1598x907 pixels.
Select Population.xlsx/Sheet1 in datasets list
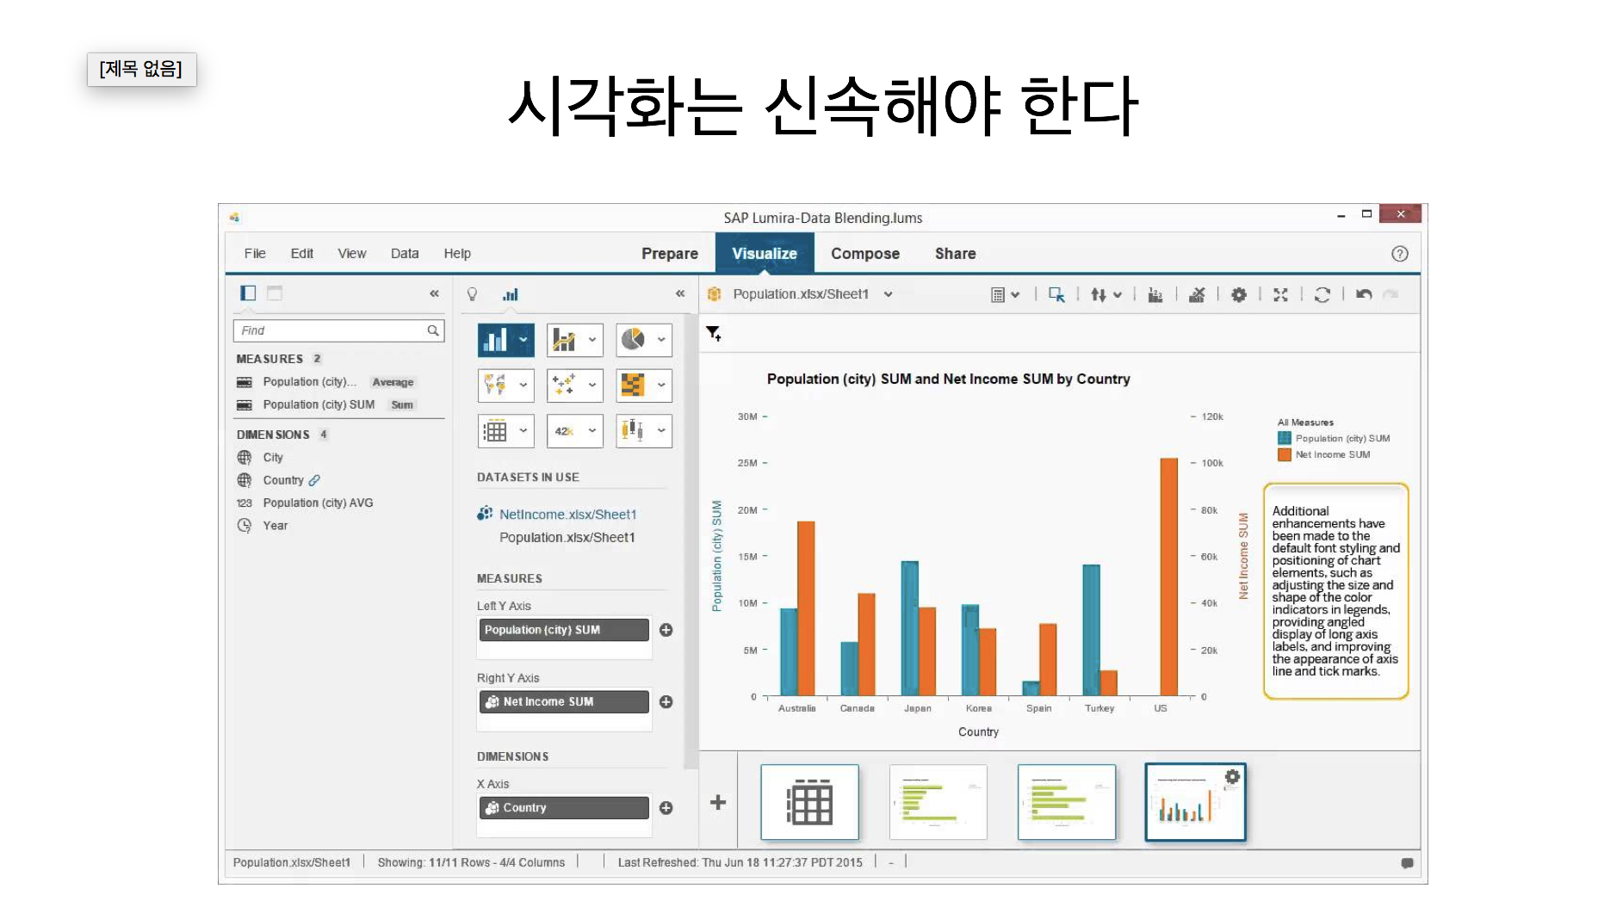coord(567,538)
